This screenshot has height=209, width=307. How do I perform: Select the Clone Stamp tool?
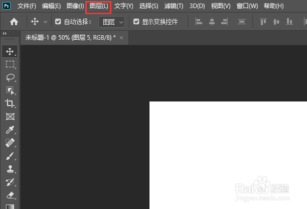point(10,169)
